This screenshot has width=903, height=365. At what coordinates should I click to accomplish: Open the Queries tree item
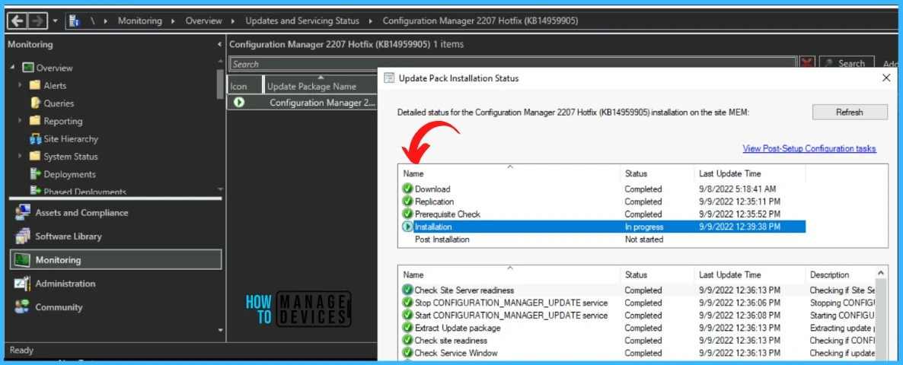59,103
